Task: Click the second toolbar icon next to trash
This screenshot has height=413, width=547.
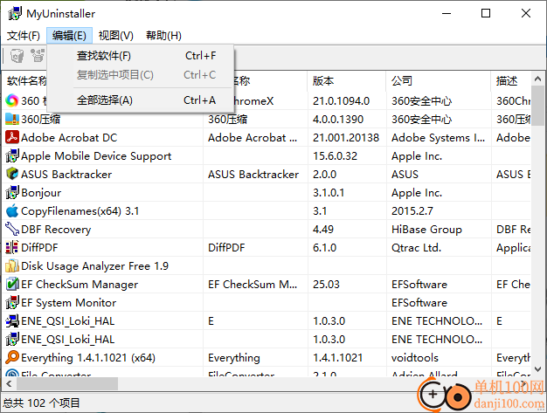Action: tap(38, 56)
